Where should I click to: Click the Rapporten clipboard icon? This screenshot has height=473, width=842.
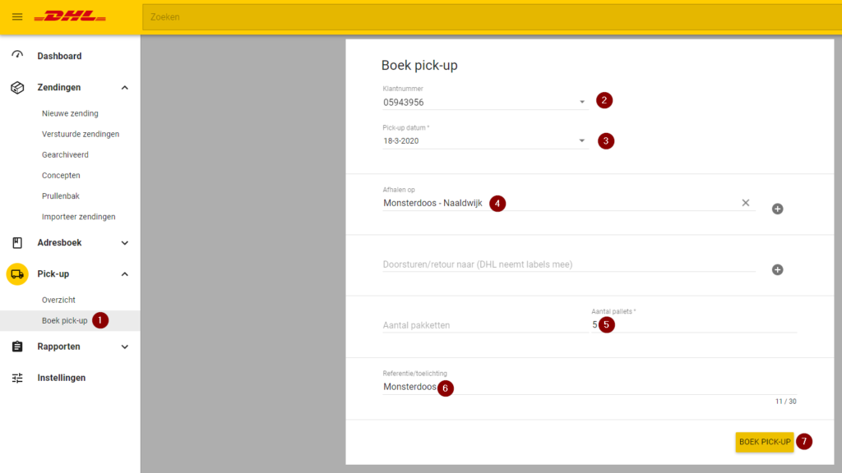tap(17, 347)
